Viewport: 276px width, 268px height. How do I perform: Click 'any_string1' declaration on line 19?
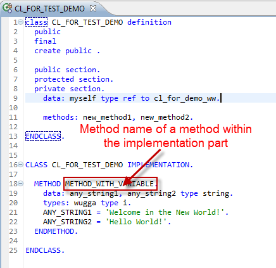(94, 193)
